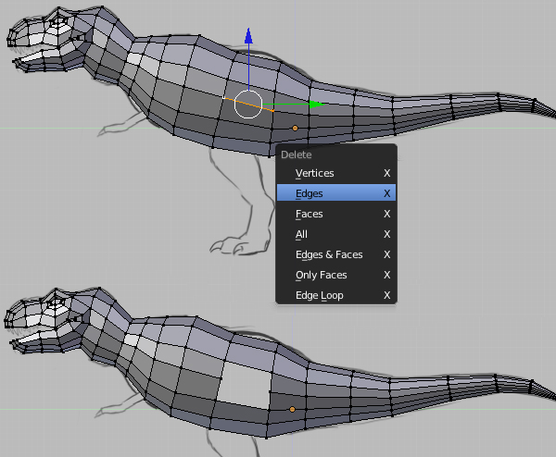The width and height of the screenshot is (556, 457).
Task: Click the orange selected edge on the upper model
Action: pyautogui.click(x=249, y=104)
